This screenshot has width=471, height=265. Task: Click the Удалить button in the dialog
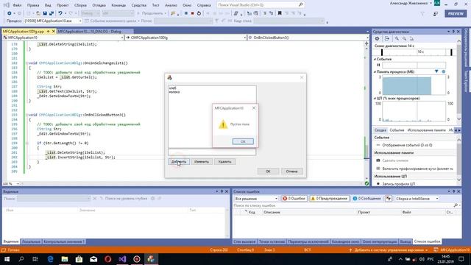pyautogui.click(x=224, y=162)
